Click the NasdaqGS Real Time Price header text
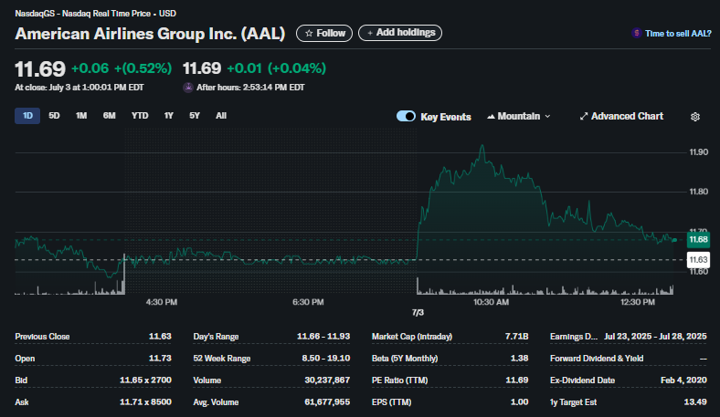 pos(96,14)
